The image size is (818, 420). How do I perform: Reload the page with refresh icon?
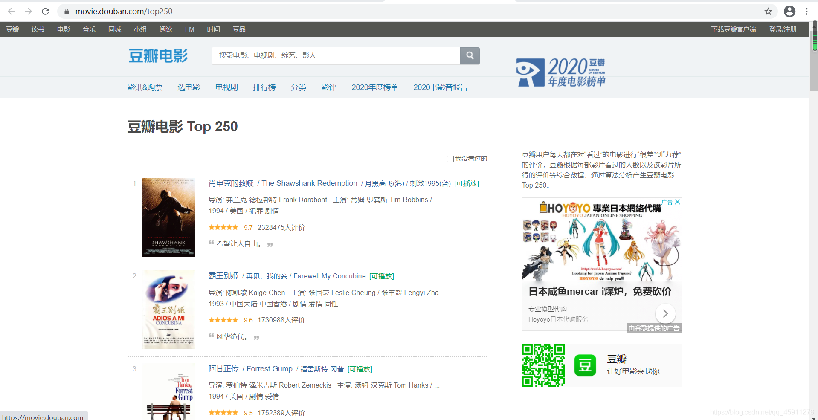coord(46,12)
